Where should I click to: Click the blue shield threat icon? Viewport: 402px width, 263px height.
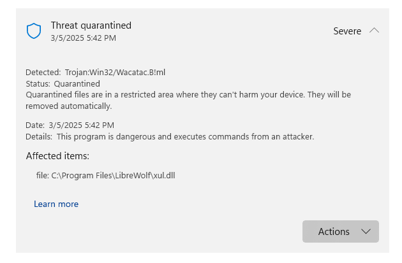34,31
